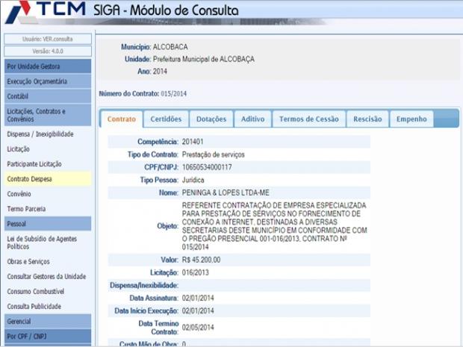Click the Município value ALCOBACA
The image size is (463, 347).
(x=170, y=47)
